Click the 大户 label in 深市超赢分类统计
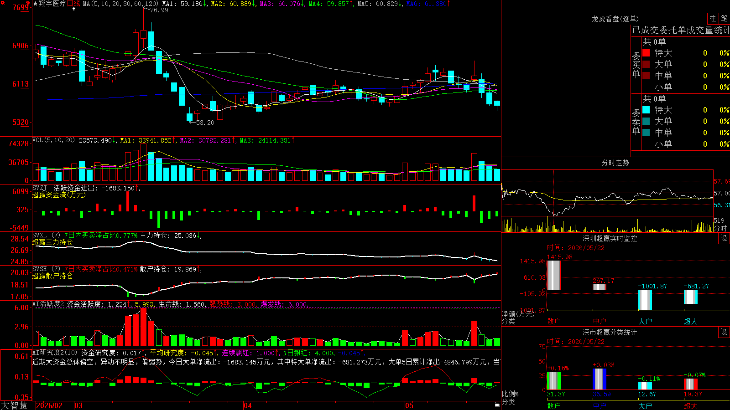The width and height of the screenshot is (730, 410). [645, 406]
